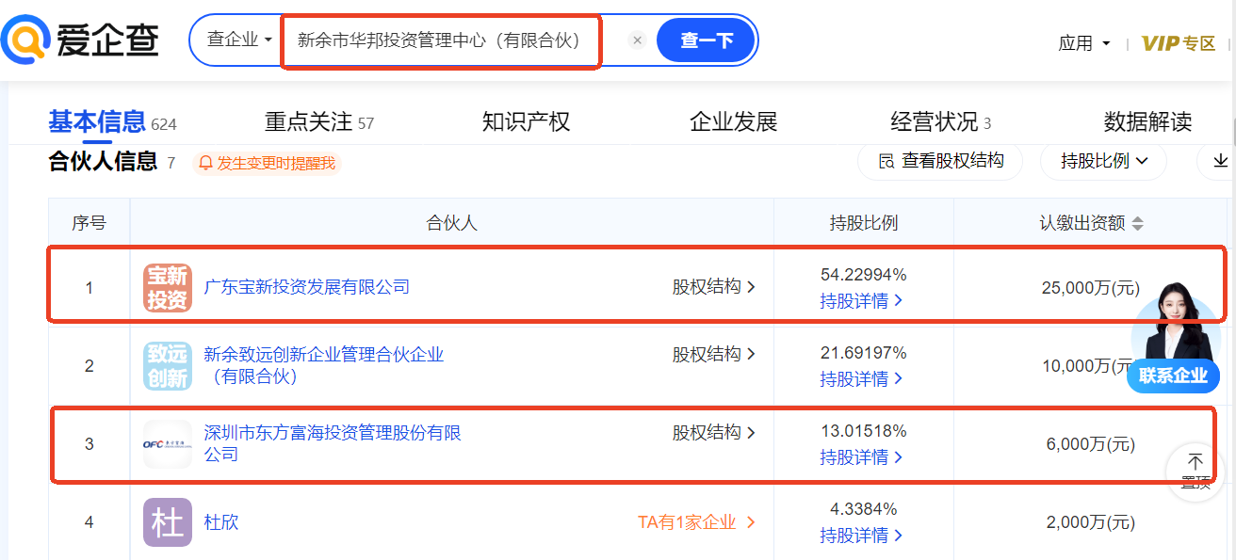1236x560 pixels.
Task: Click the 杜 avatar icon
Action: point(168,521)
